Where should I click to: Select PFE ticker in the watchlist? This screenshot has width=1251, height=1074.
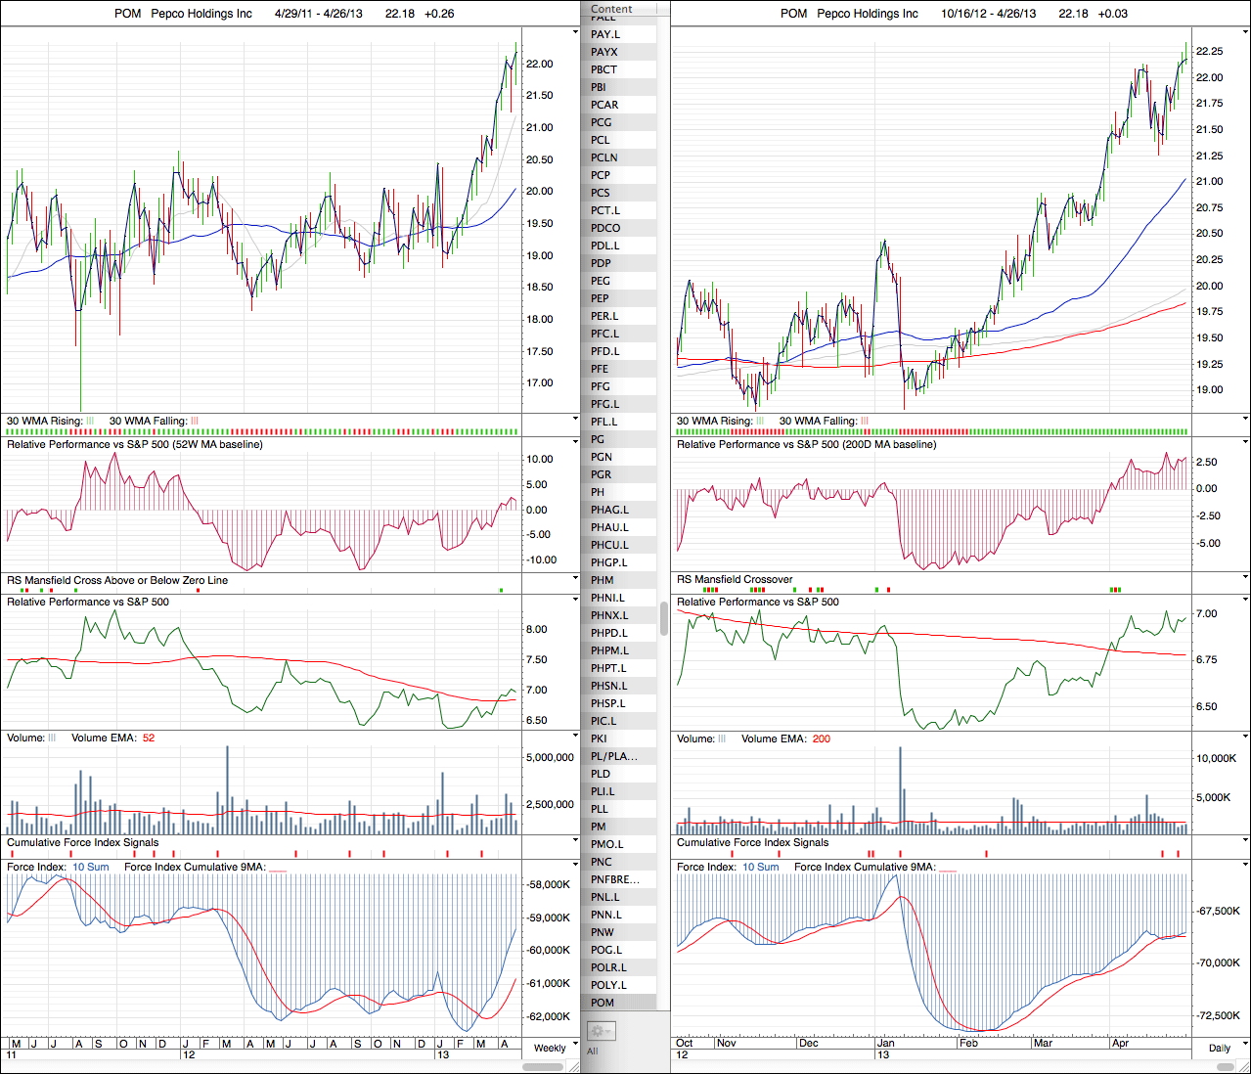coord(600,369)
